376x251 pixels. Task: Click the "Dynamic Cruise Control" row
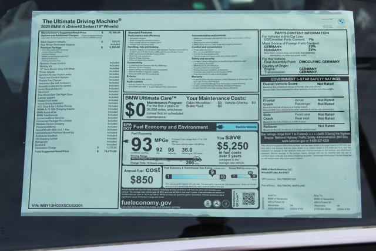pos(80,63)
